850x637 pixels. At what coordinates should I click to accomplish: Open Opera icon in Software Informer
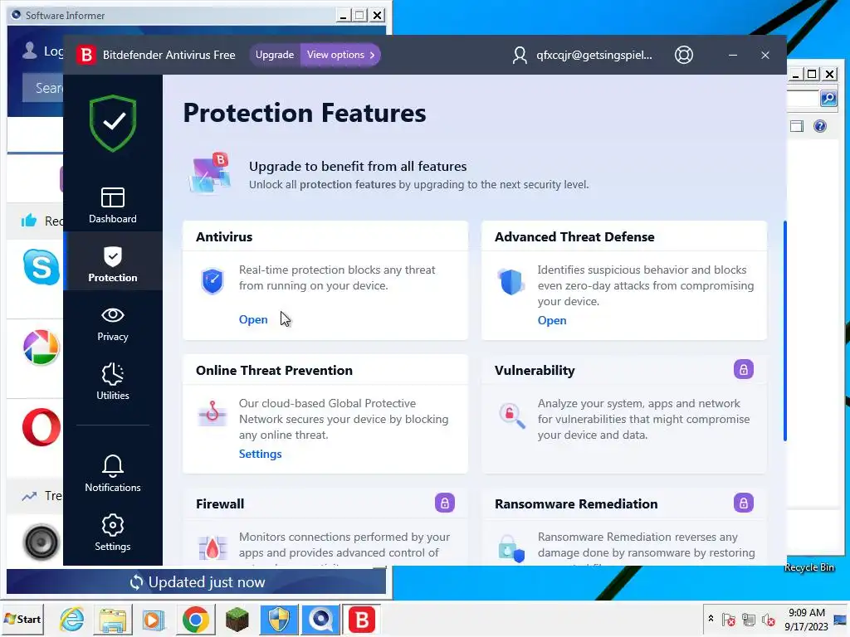(42, 427)
